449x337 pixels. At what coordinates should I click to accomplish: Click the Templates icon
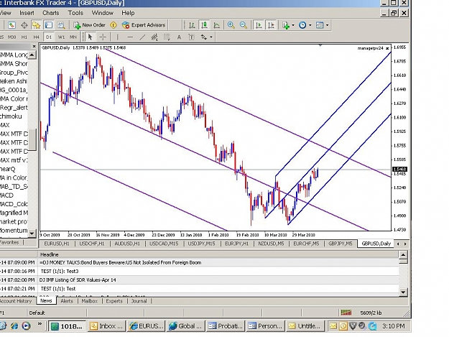coord(320,25)
